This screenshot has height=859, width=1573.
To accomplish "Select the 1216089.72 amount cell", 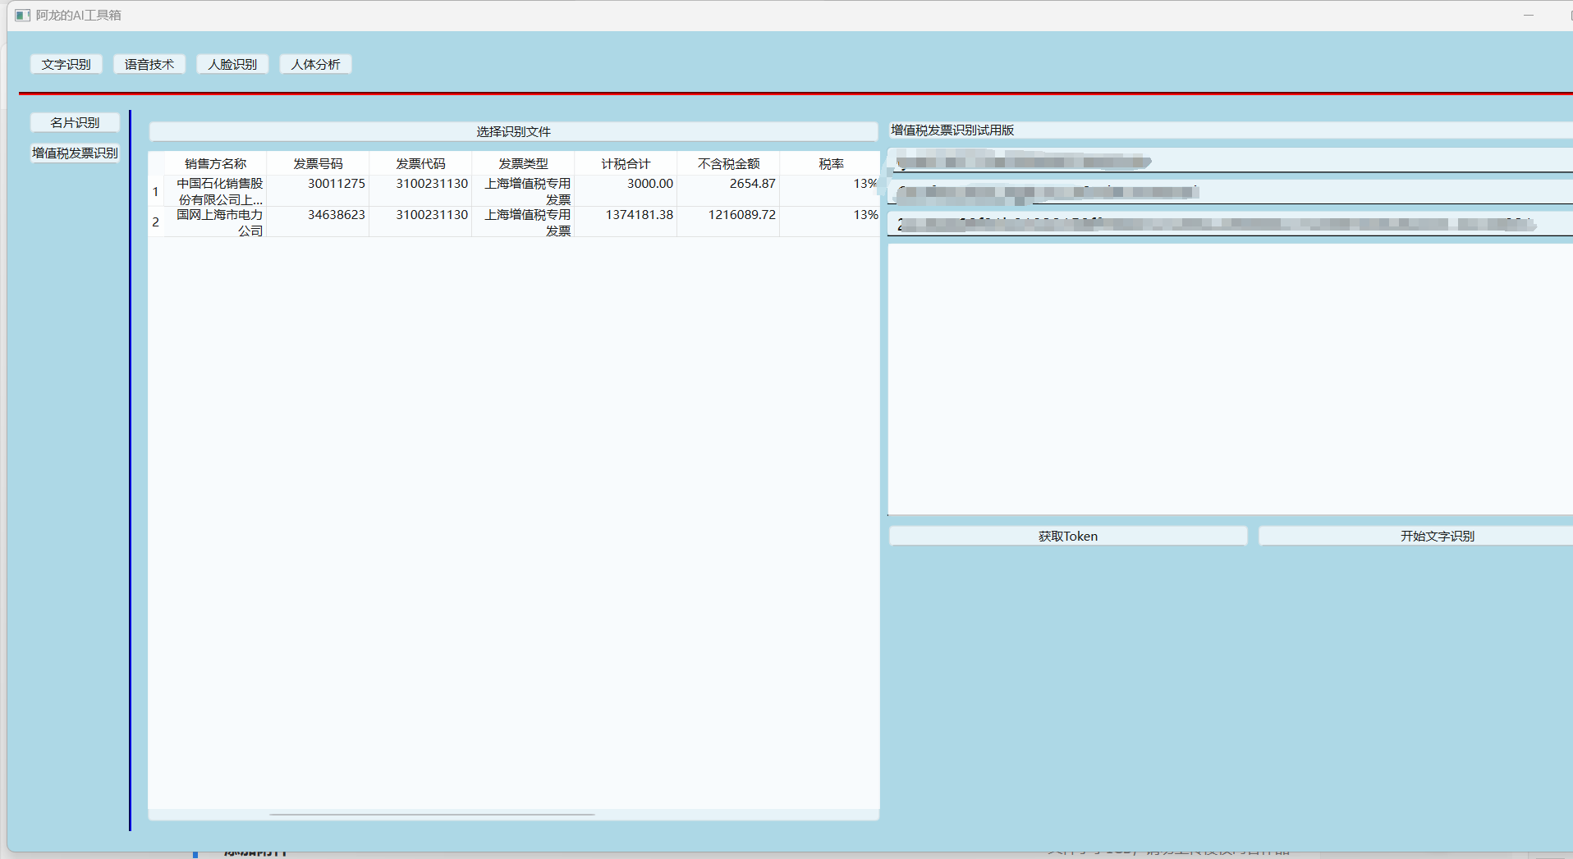I will (x=728, y=222).
